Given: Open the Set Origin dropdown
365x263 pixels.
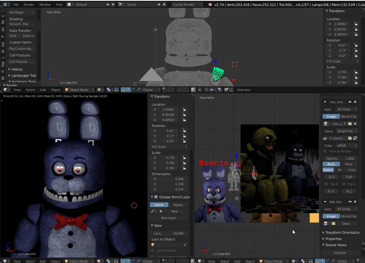Looking at the screenshot, I should (x=21, y=12).
